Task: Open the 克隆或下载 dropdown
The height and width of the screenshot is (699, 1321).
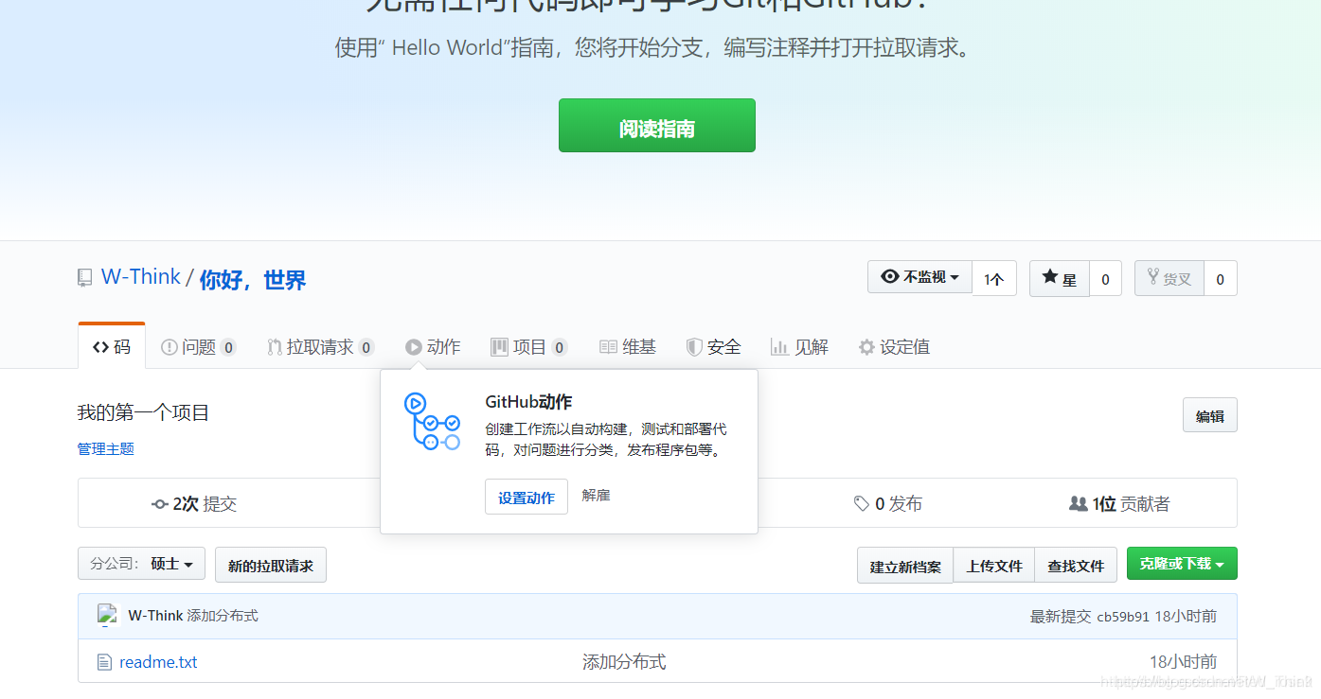Action: (x=1182, y=564)
